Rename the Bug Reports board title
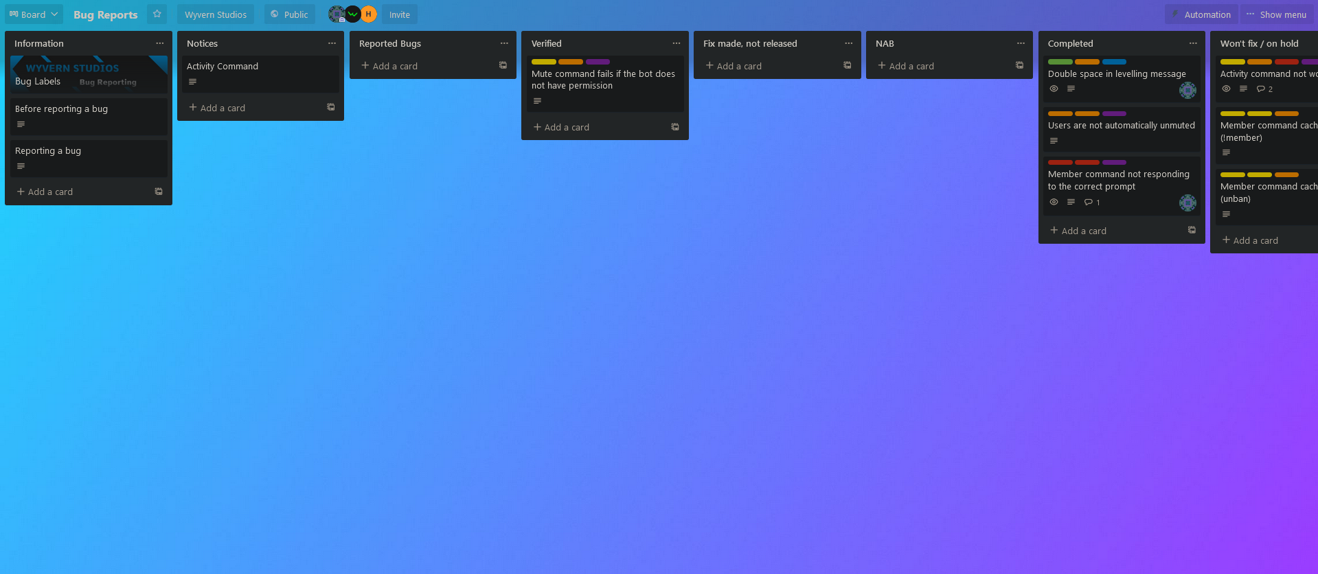This screenshot has width=1318, height=574. [105, 14]
